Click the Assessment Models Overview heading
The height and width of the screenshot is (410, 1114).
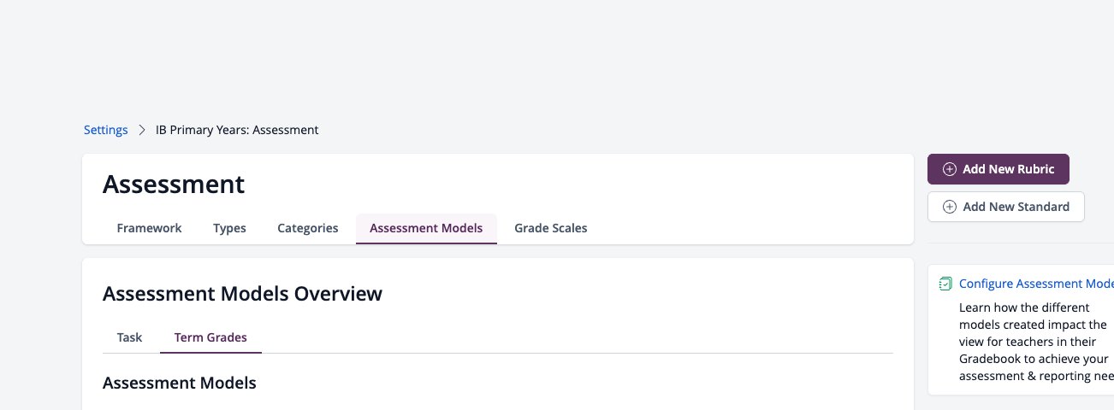(x=242, y=294)
